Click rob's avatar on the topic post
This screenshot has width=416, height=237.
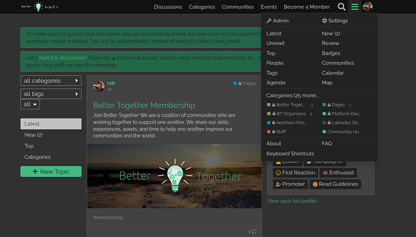pos(99,86)
